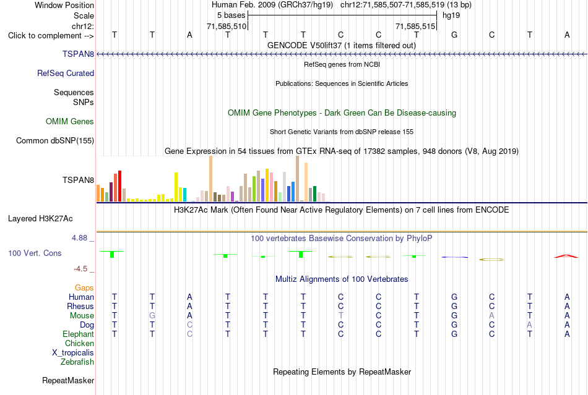Open the OMIM Genes track label
Screen dimensions: 588x395
pos(70,121)
